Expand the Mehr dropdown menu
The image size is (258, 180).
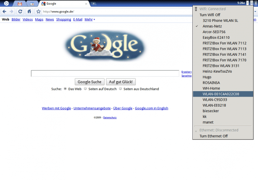(x=89, y=19)
